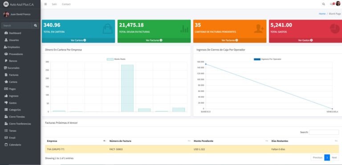Click the tall bar in the Cartera chart
The height and width of the screenshot is (165, 342).
pyautogui.click(x=127, y=88)
